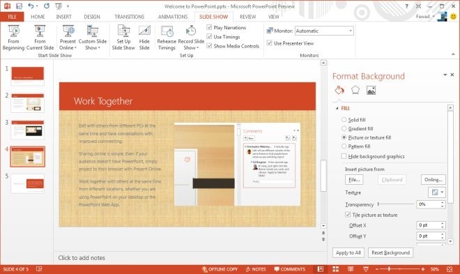Open the TRANSITIONS tab
The image size is (460, 274).
pyautogui.click(x=130, y=17)
